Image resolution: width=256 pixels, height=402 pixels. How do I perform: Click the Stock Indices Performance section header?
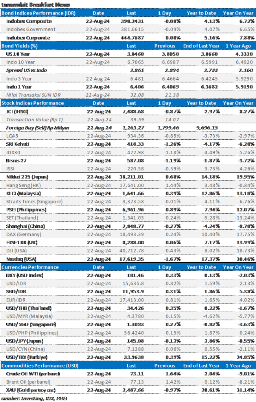coord(33,103)
